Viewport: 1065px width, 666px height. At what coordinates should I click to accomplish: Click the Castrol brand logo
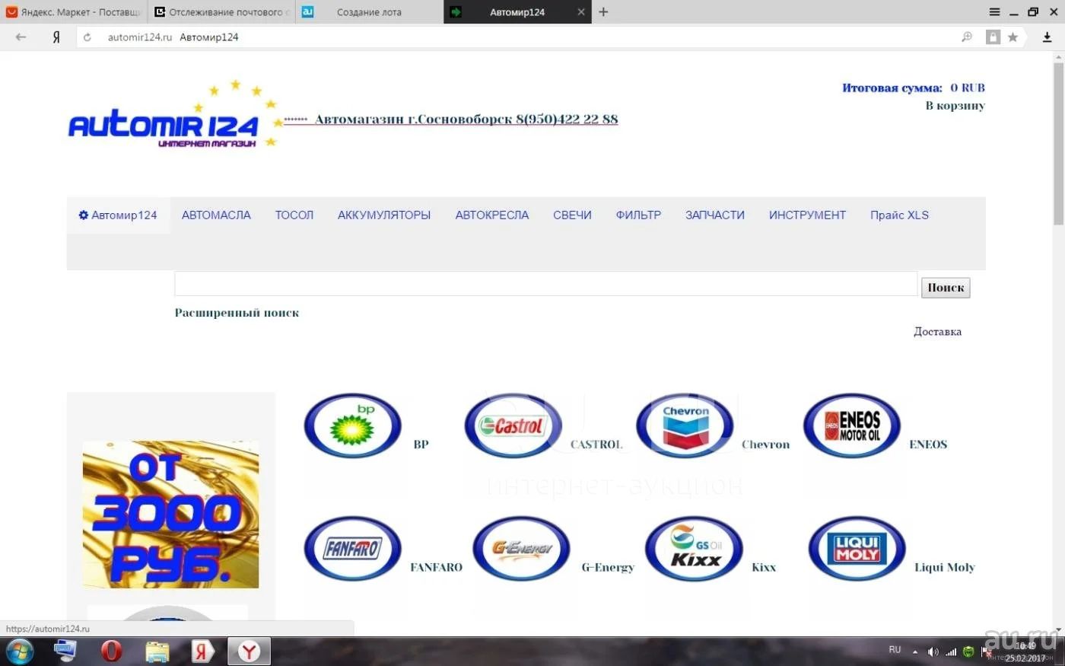pos(513,426)
